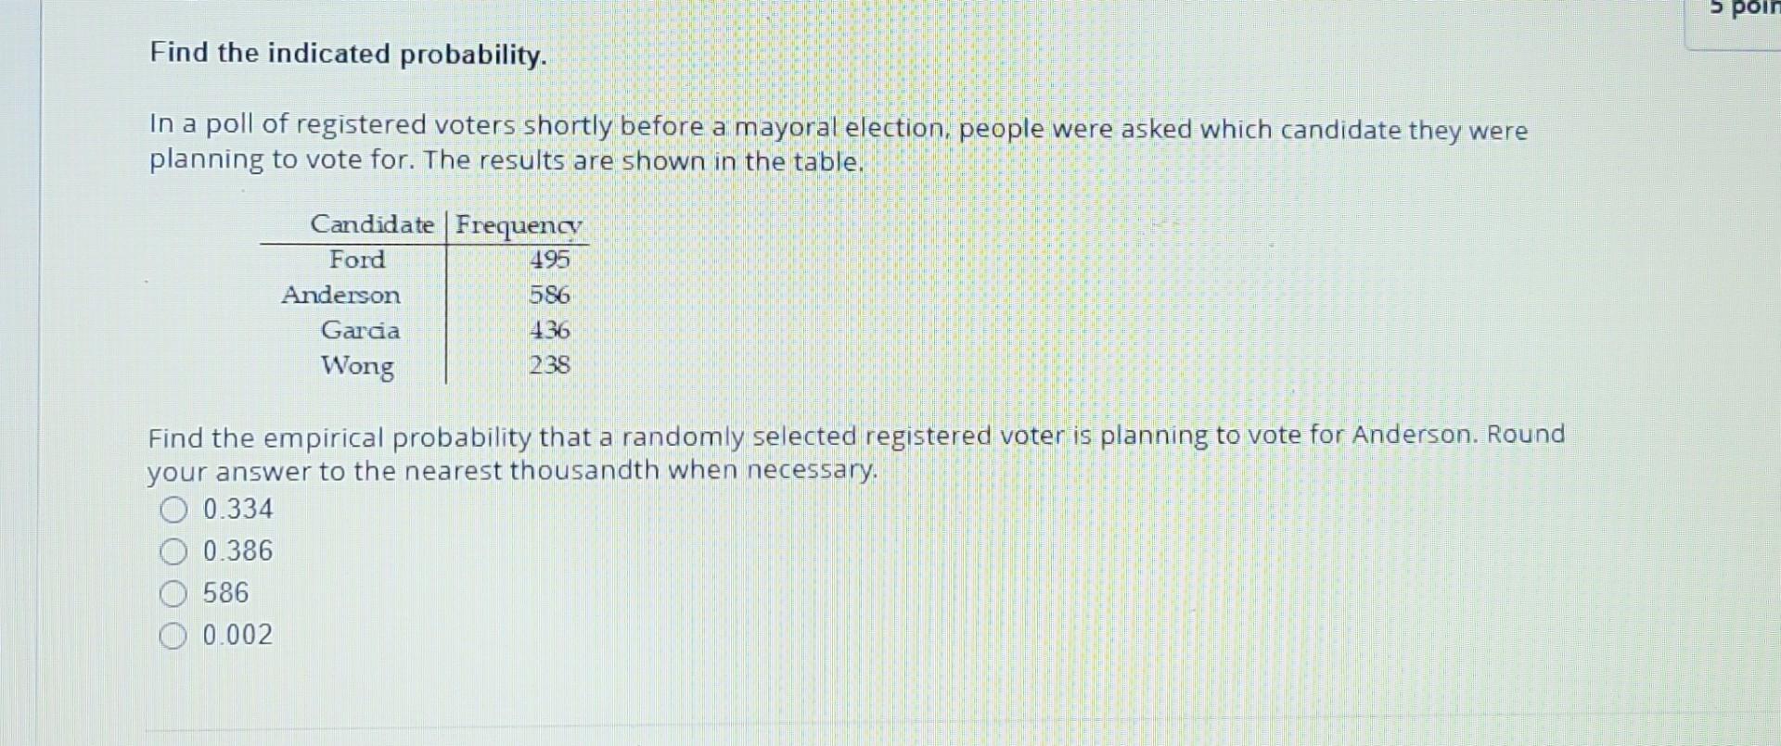
Task: Click the Frequency column header
Action: coord(519,224)
